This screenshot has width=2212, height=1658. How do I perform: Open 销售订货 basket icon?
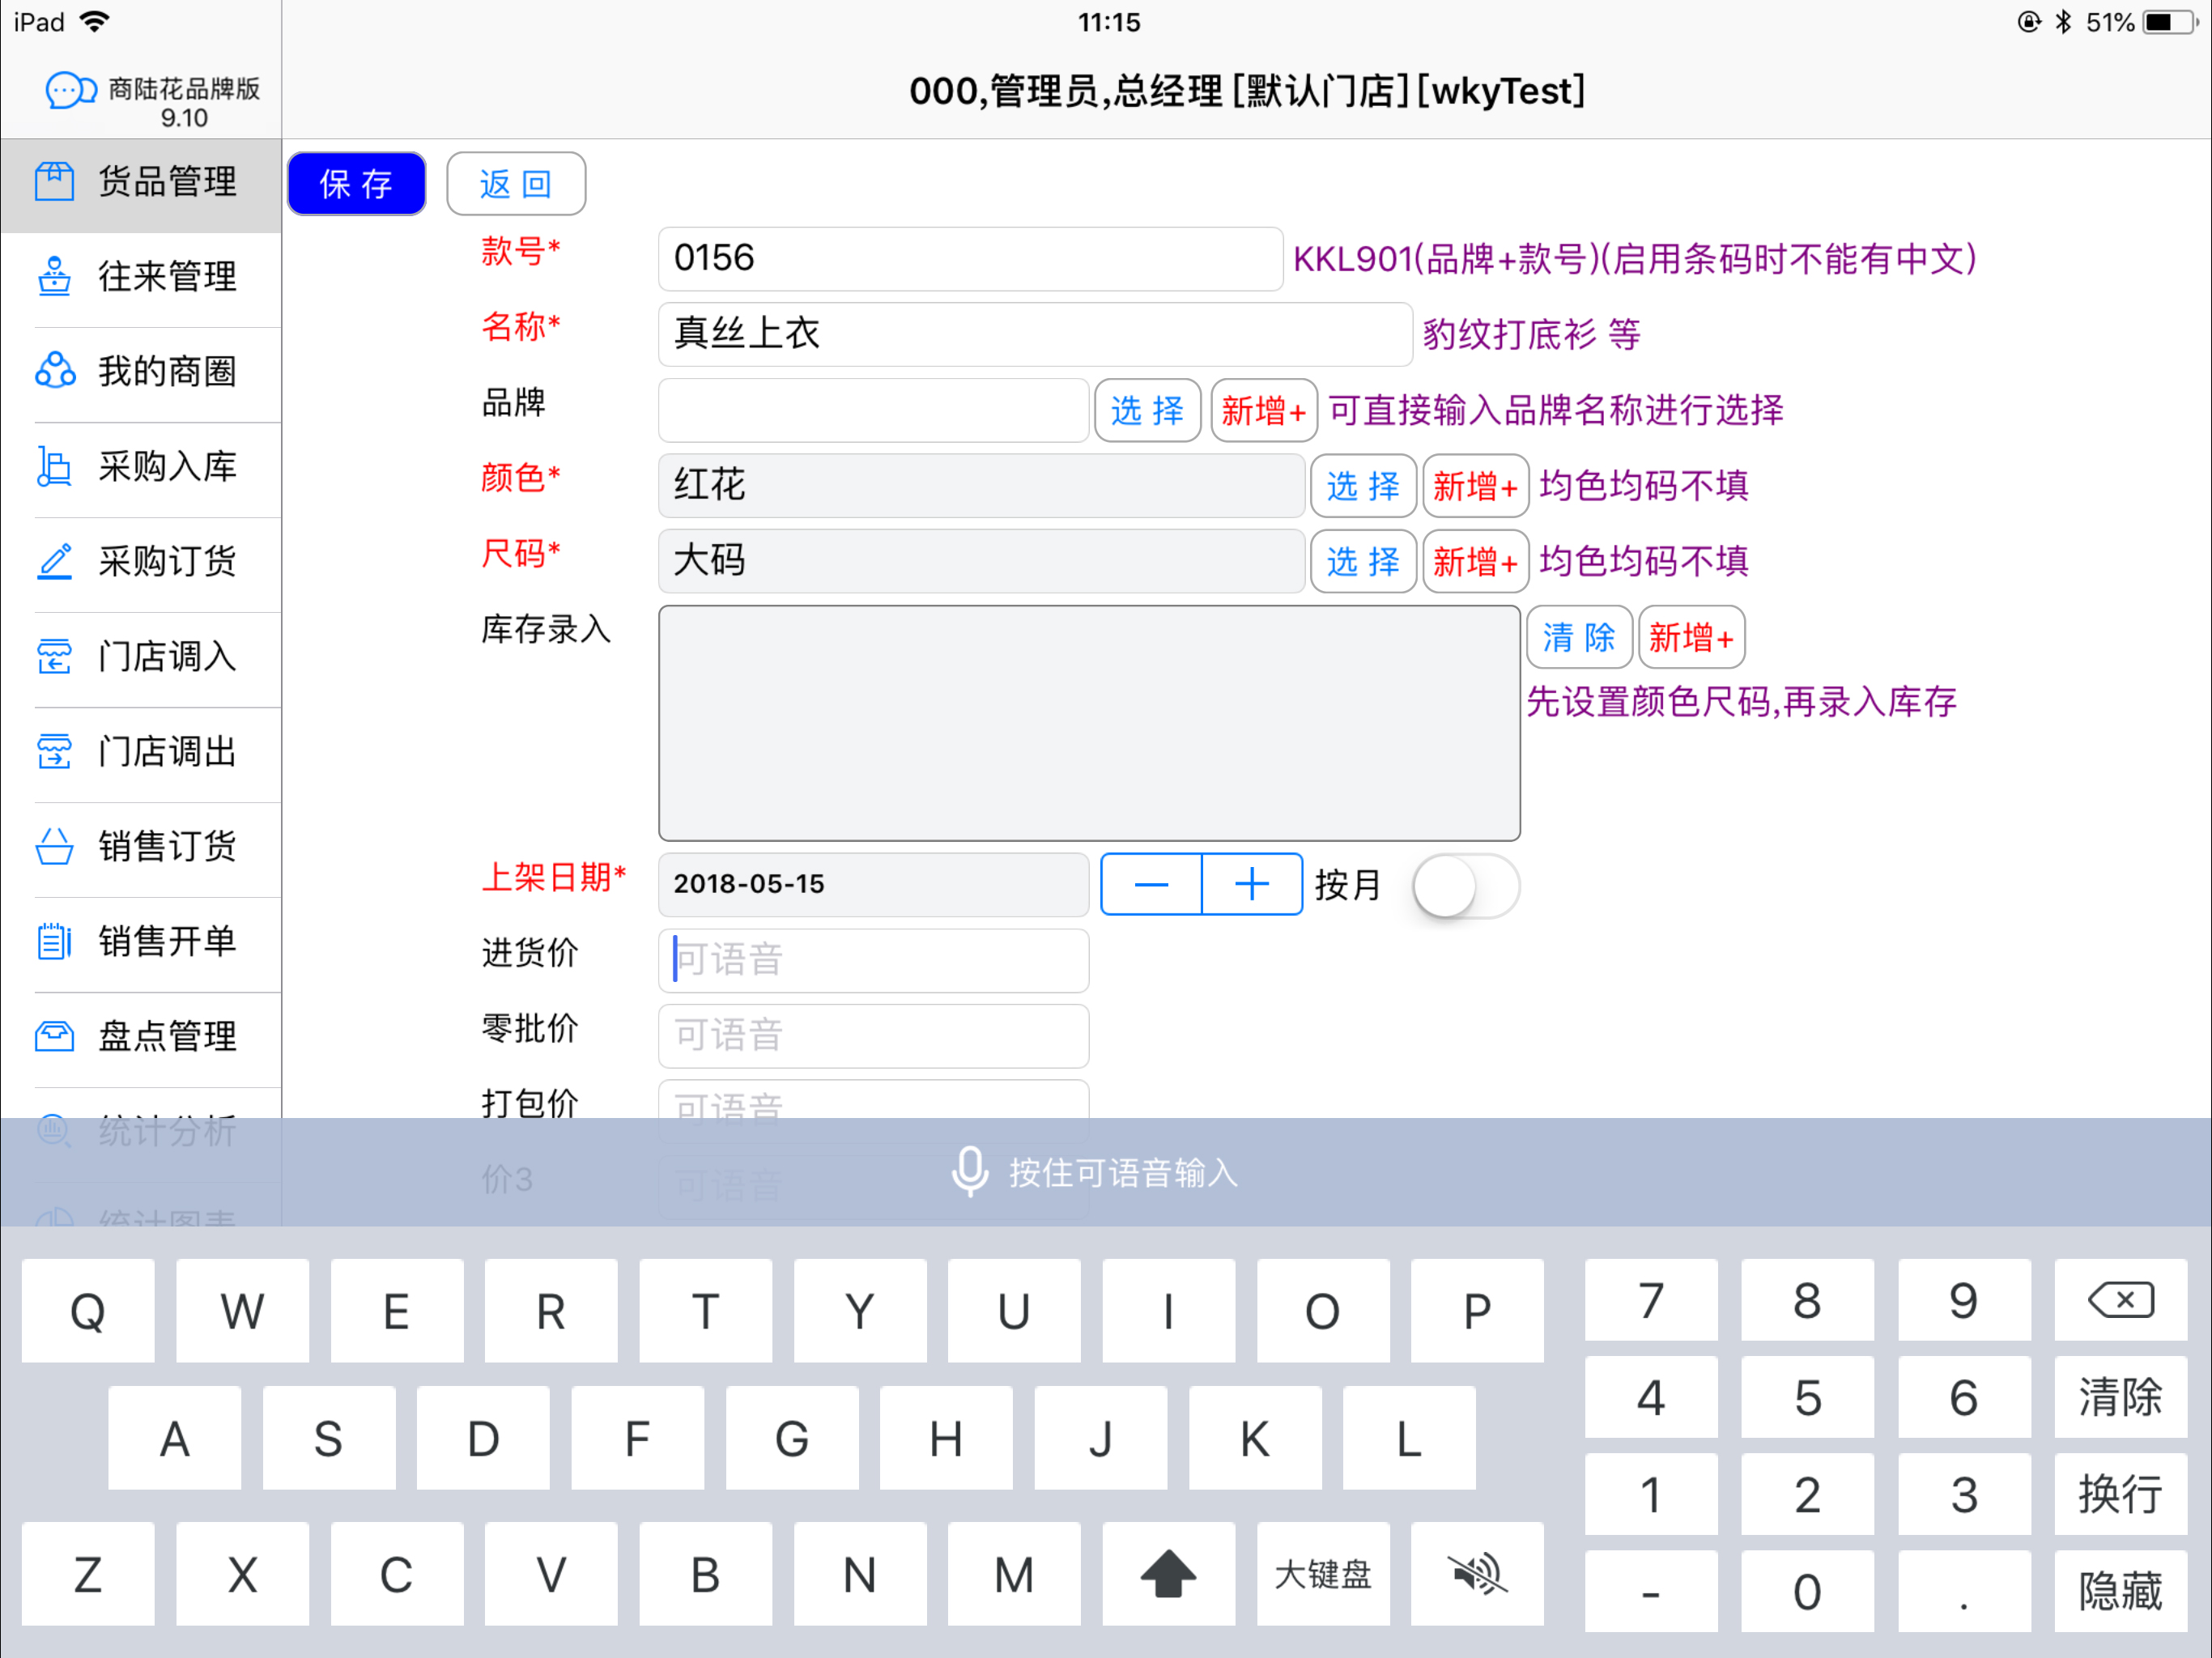(54, 847)
